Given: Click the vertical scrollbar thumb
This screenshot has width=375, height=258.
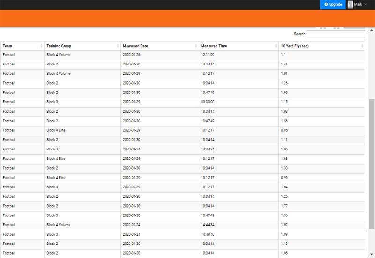Looking at the screenshot, I should [x=372, y=164].
